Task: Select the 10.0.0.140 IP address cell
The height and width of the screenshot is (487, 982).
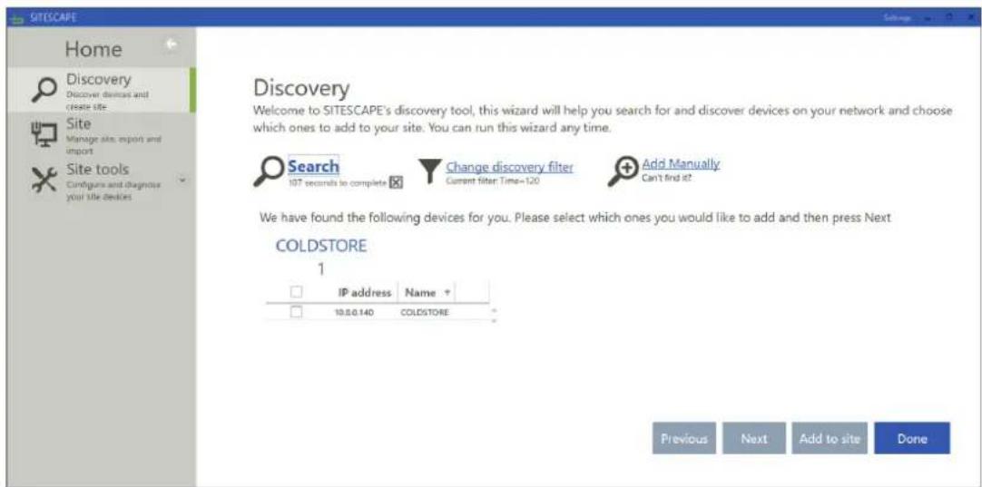Action: click(355, 312)
